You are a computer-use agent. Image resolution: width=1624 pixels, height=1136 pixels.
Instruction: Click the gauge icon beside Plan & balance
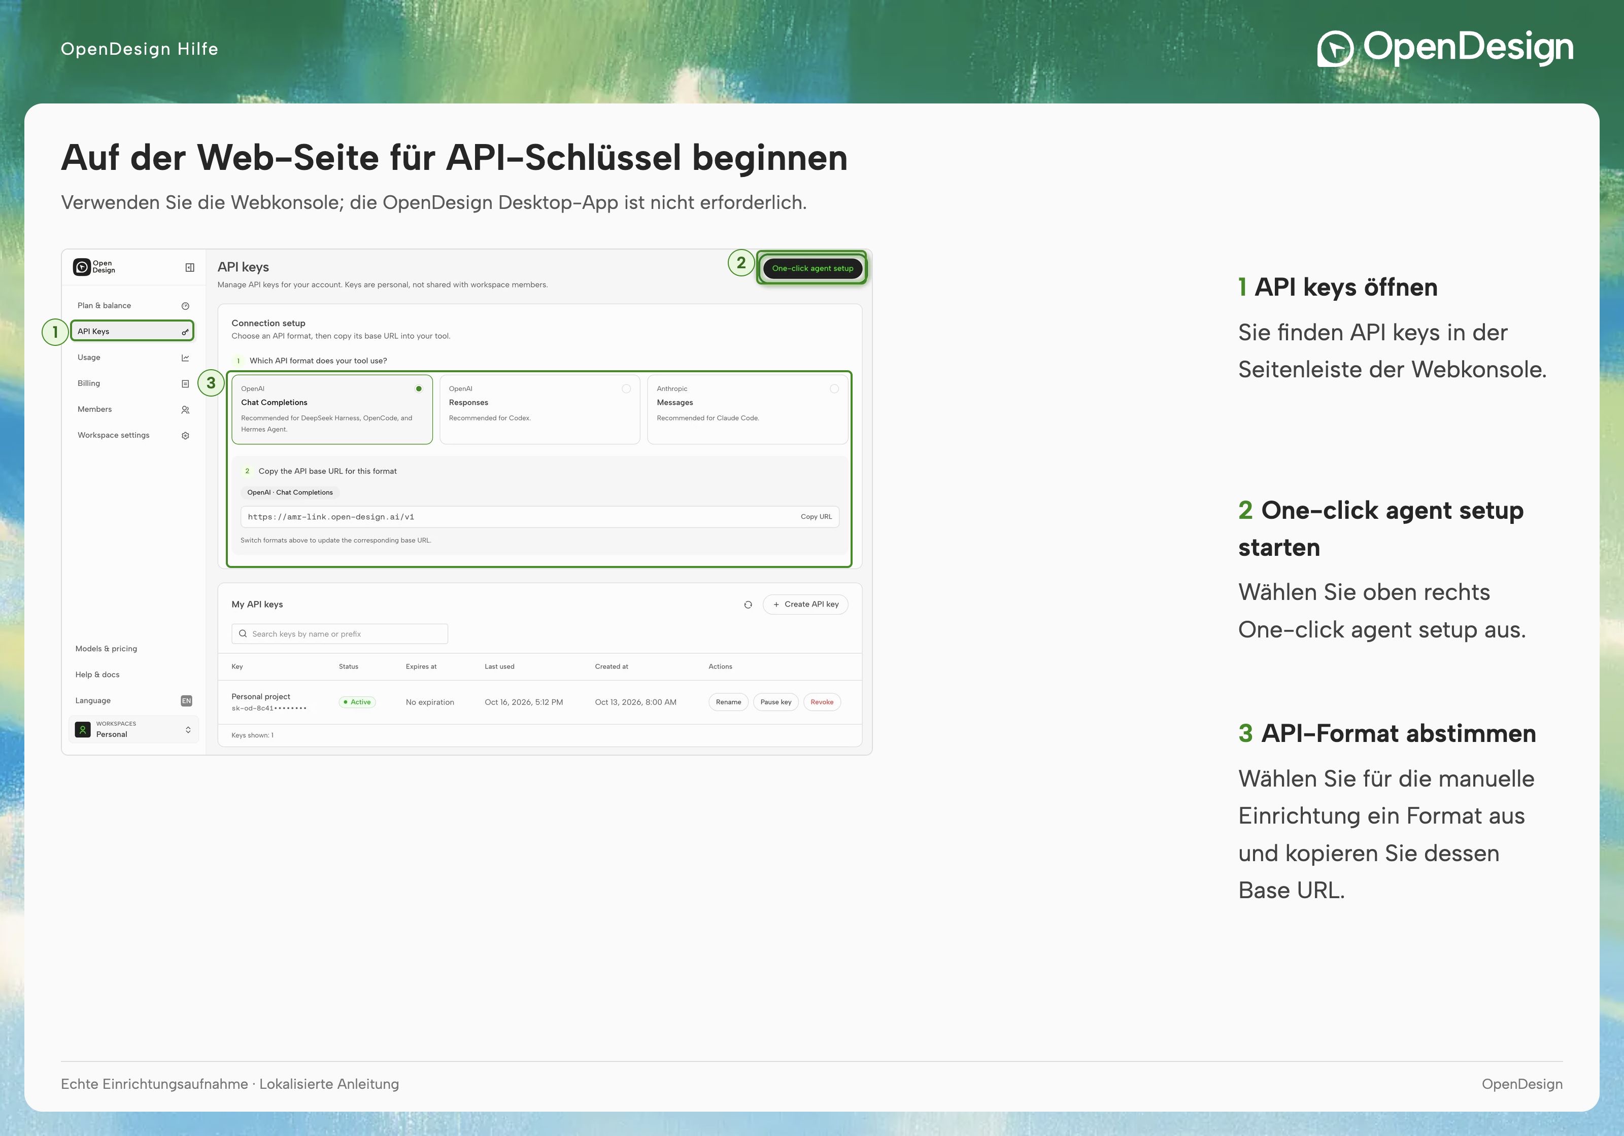click(x=185, y=306)
